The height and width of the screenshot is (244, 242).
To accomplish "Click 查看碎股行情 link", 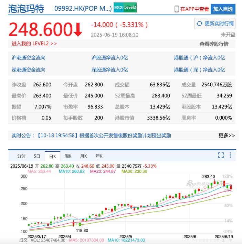I will pyautogui.click(x=214, y=44).
